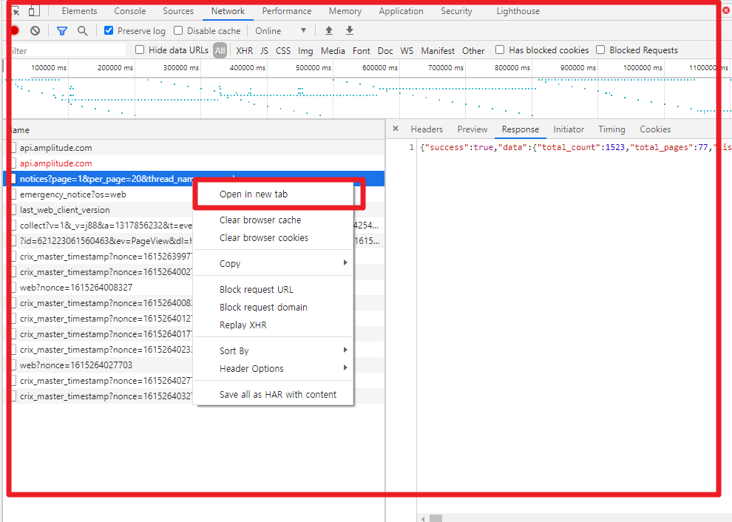Screen dimensions: 732x522
Task: Open the Online throttling dropdown
Action: (280, 31)
